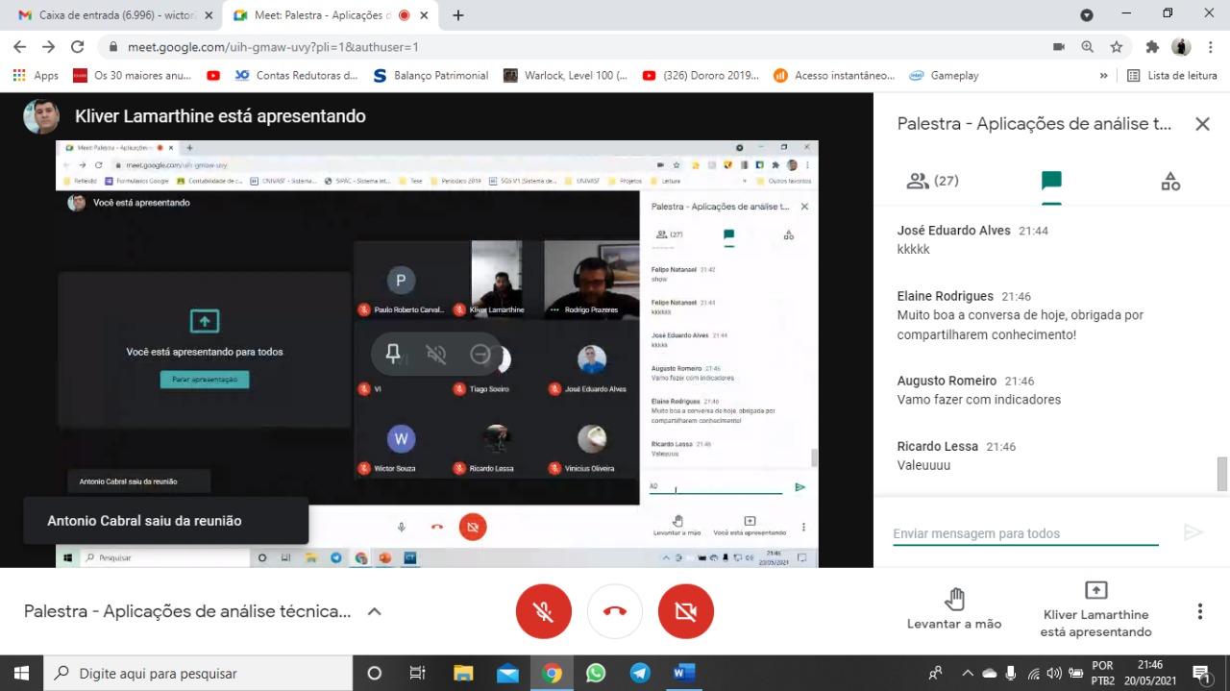Screen dimensions: 1230x691
Task: Open Chrome extensions puzzle icon
Action: pos(1152,47)
